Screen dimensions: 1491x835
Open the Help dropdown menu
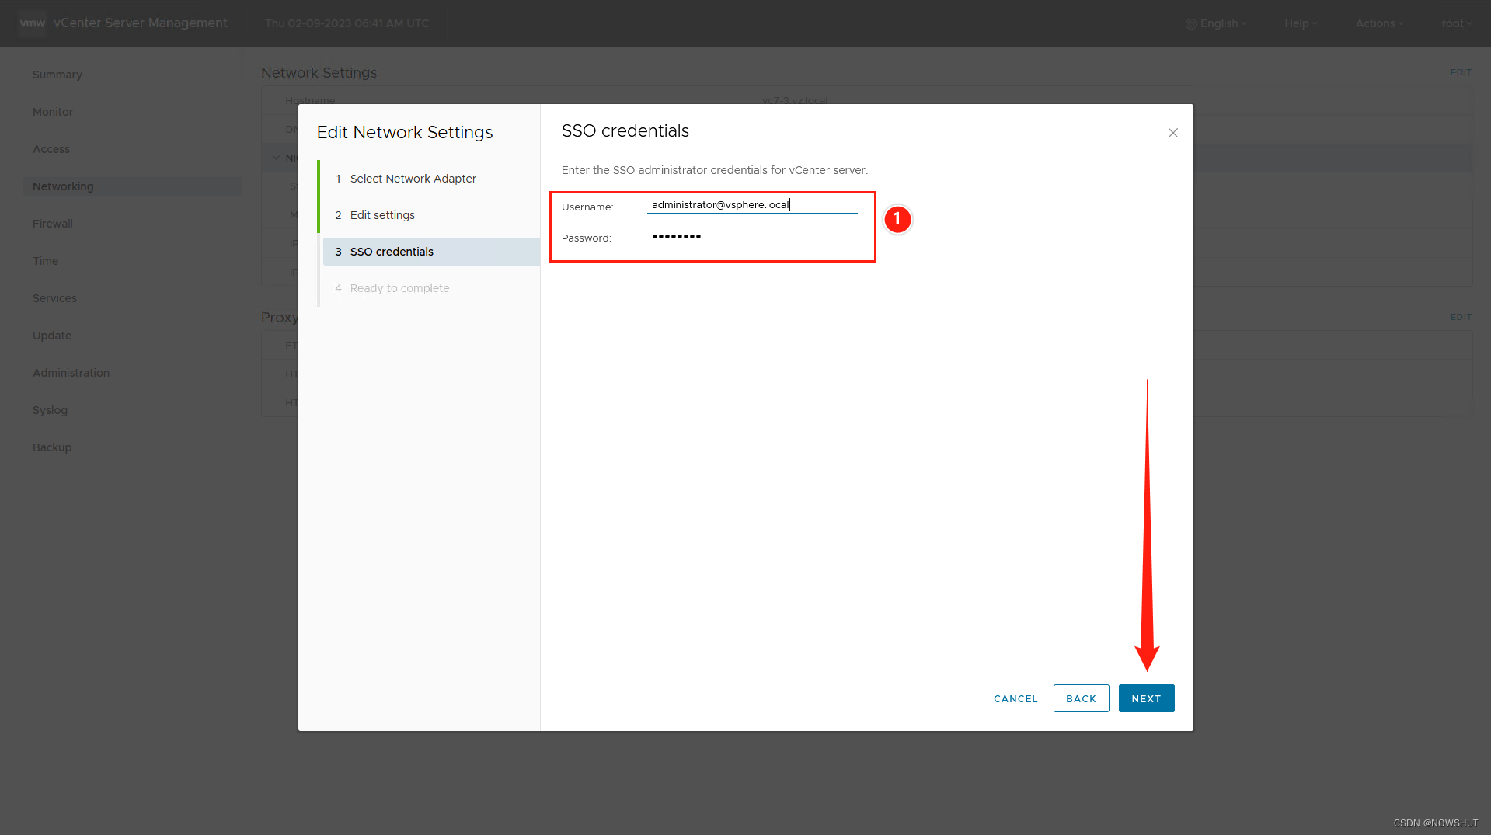tap(1301, 23)
